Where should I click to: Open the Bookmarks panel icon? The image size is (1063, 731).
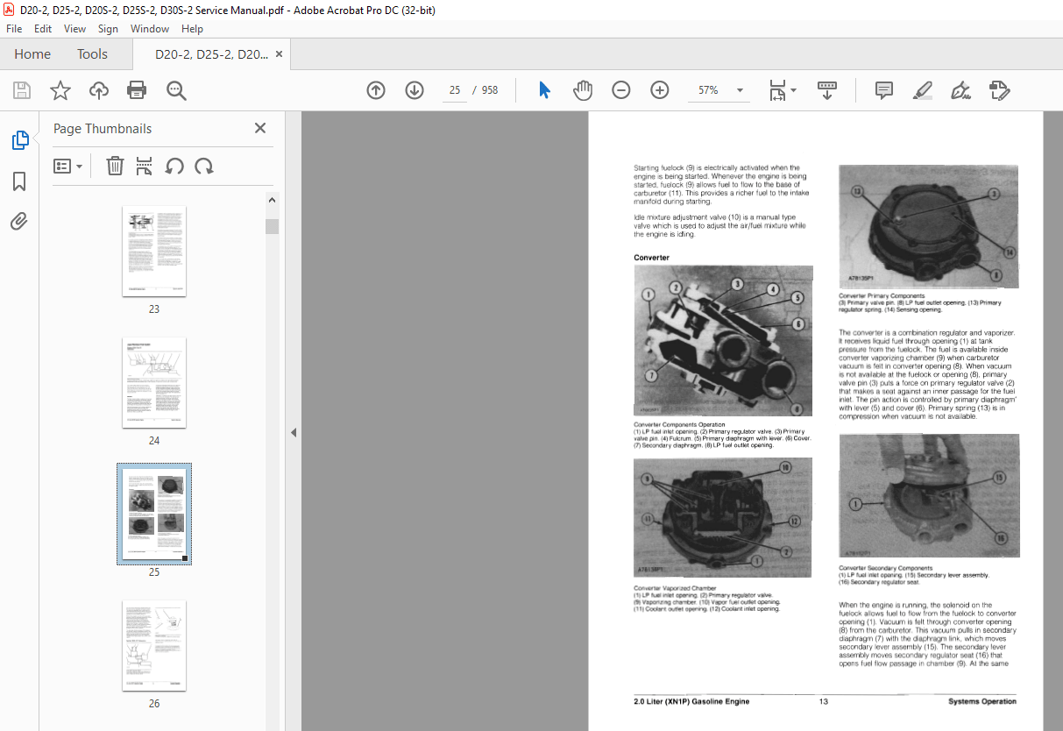pos(19,181)
